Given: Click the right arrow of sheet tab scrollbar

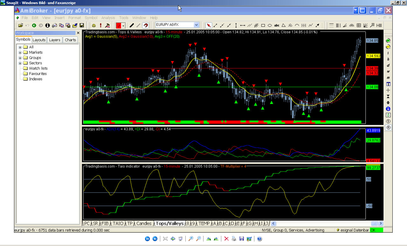Looking at the screenshot, I should (381, 223).
